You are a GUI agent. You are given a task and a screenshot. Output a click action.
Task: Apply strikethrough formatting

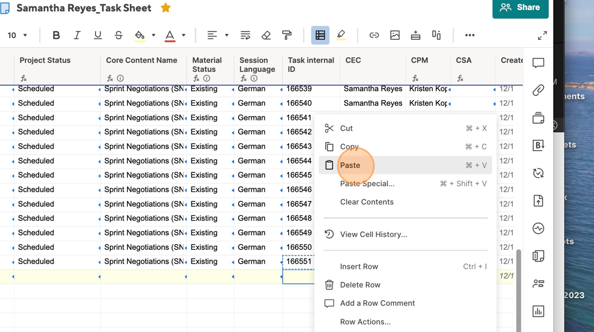[119, 35]
